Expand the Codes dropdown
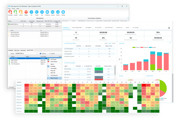Image resolution: width=183 pixels, height=118 pixels. (130, 28)
